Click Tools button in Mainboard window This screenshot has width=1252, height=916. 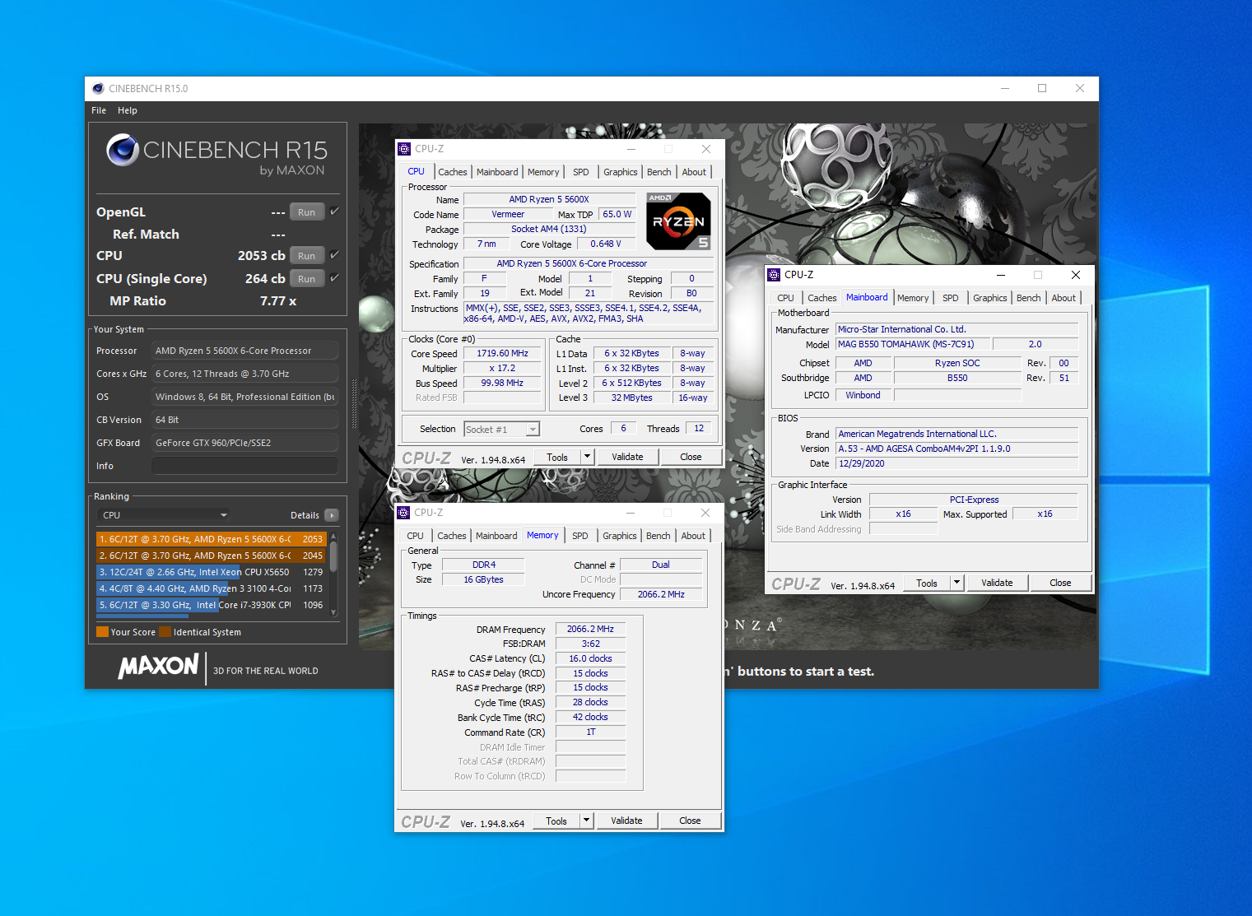coord(927,583)
